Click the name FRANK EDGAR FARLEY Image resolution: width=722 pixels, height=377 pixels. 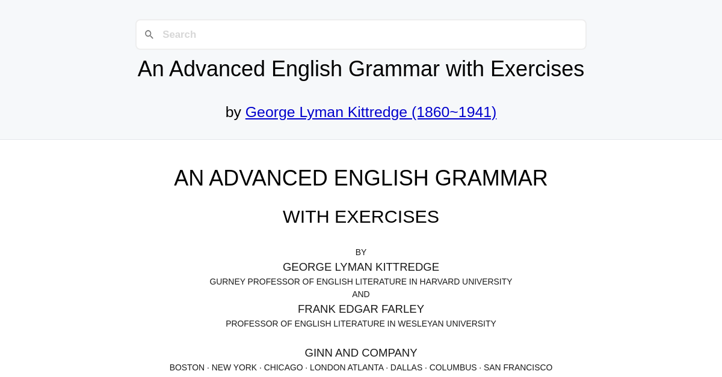361,309
